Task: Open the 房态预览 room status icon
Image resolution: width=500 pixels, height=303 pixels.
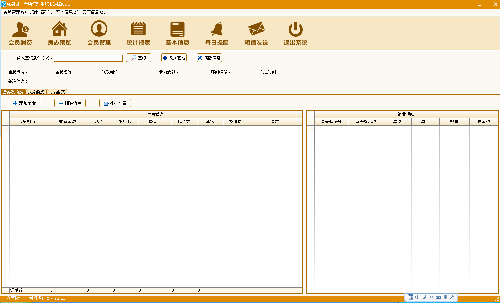Action: coord(59,33)
